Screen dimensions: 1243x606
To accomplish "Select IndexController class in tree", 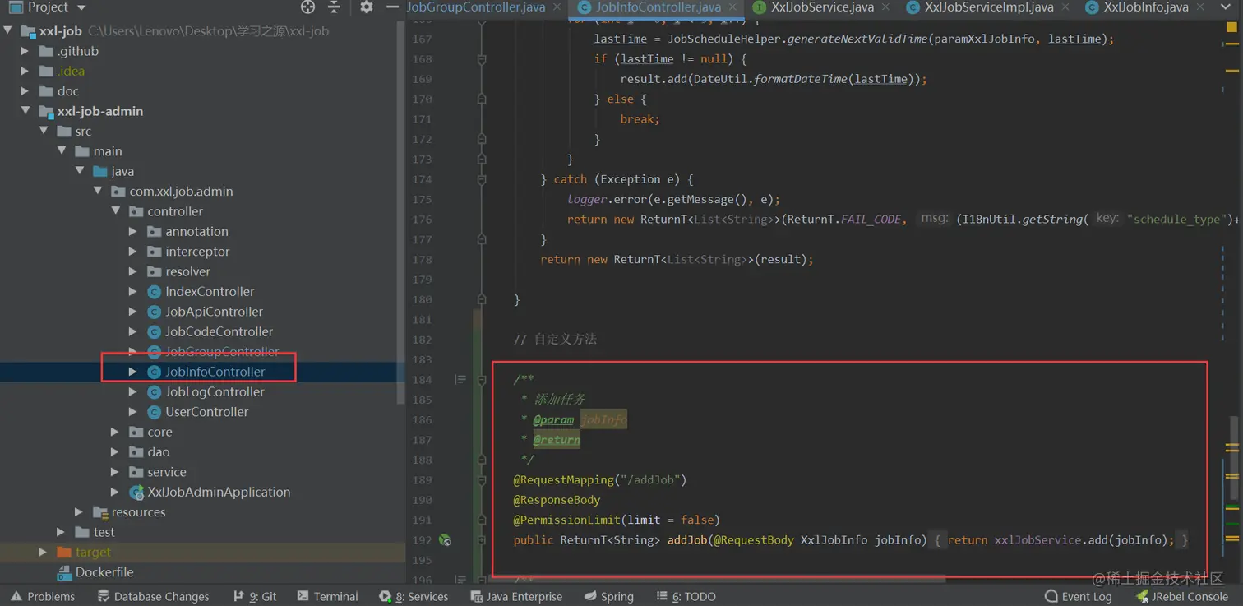I will (210, 292).
